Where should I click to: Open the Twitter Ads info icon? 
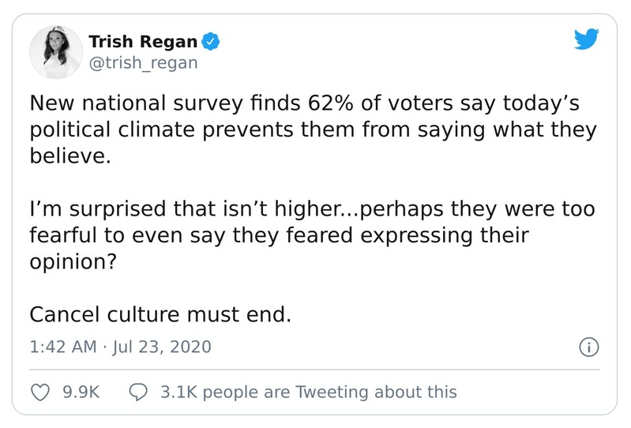tap(589, 347)
